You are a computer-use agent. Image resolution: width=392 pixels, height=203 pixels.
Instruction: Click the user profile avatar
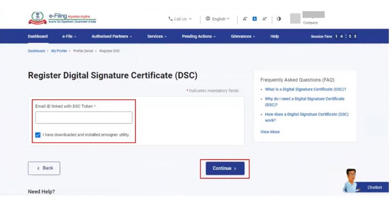295,19
